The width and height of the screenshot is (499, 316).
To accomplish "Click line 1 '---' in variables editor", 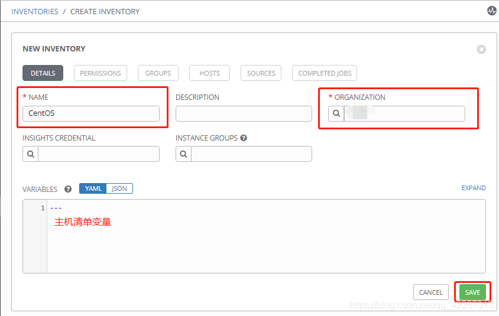I will (56, 209).
